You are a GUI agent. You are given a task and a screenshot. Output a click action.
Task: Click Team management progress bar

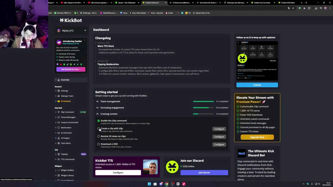click(203, 102)
